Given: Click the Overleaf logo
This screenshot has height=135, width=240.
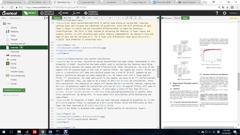Looking at the screenshot, I should (9, 13).
